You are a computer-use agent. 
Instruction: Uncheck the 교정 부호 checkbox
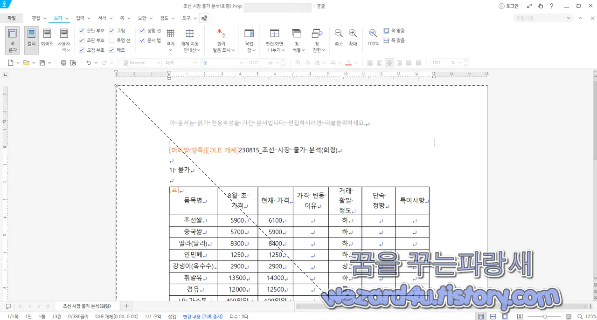pos(82,50)
